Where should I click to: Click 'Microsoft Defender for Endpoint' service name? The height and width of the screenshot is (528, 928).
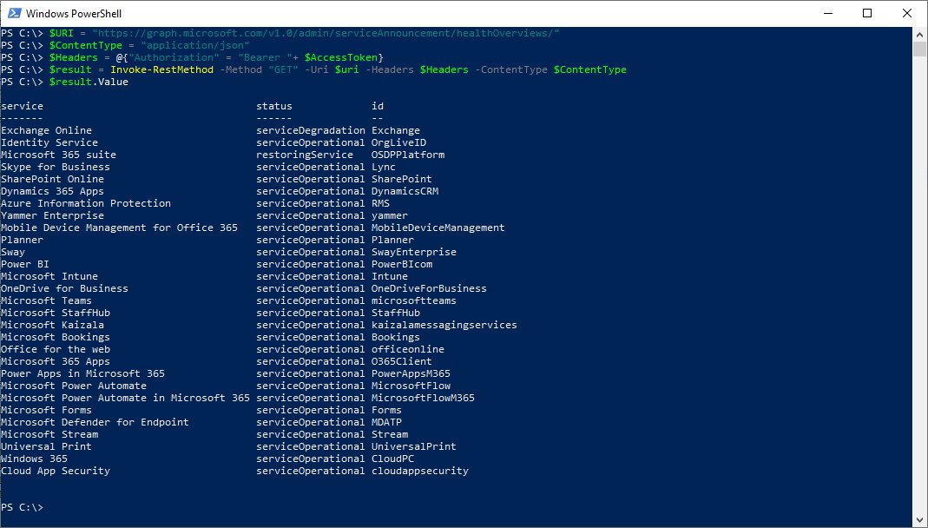pyautogui.click(x=95, y=421)
